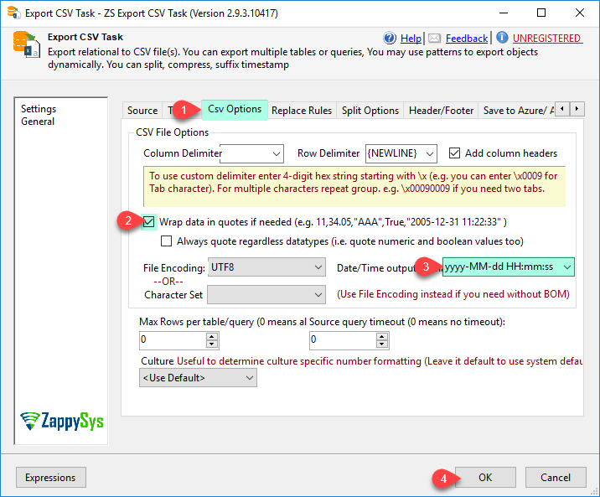The width and height of the screenshot is (600, 497).
Task: Click the Max Rows per table input field
Action: [173, 340]
